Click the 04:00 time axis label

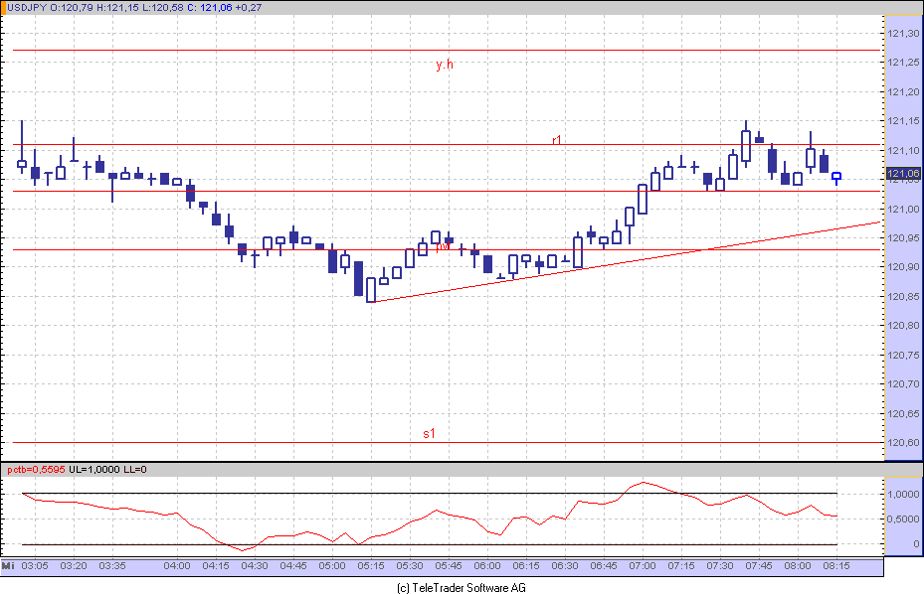(177, 566)
